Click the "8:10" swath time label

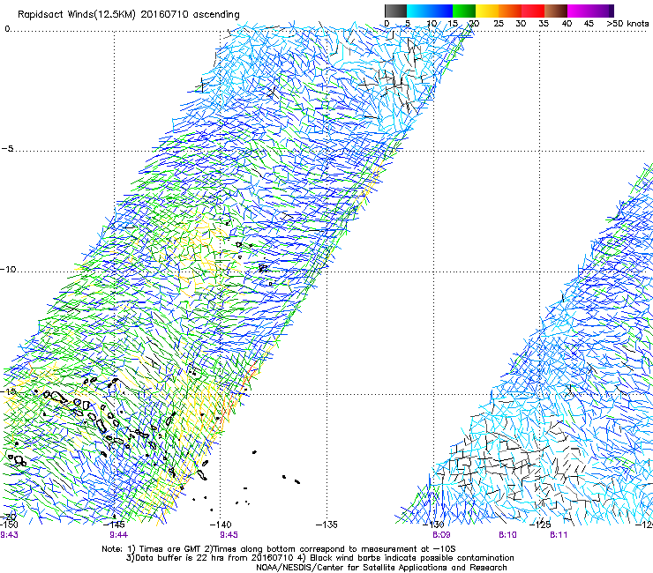coord(507,535)
